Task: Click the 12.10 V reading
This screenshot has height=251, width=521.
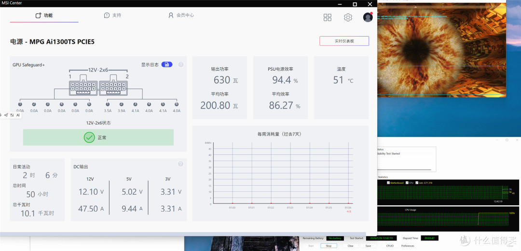Action: (91, 192)
